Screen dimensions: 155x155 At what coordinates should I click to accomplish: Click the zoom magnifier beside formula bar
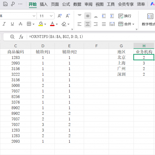pyautogui.click(x=12, y=37)
